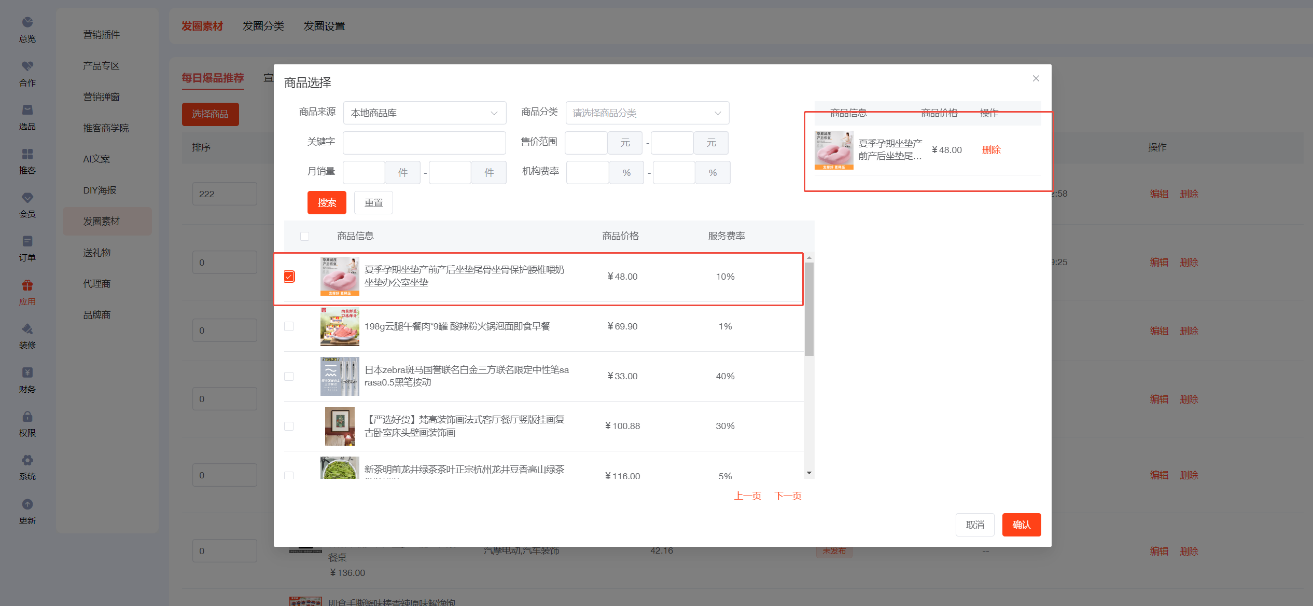This screenshot has width=1313, height=606.
Task: Open the 订单 orders icon
Action: coord(27,241)
